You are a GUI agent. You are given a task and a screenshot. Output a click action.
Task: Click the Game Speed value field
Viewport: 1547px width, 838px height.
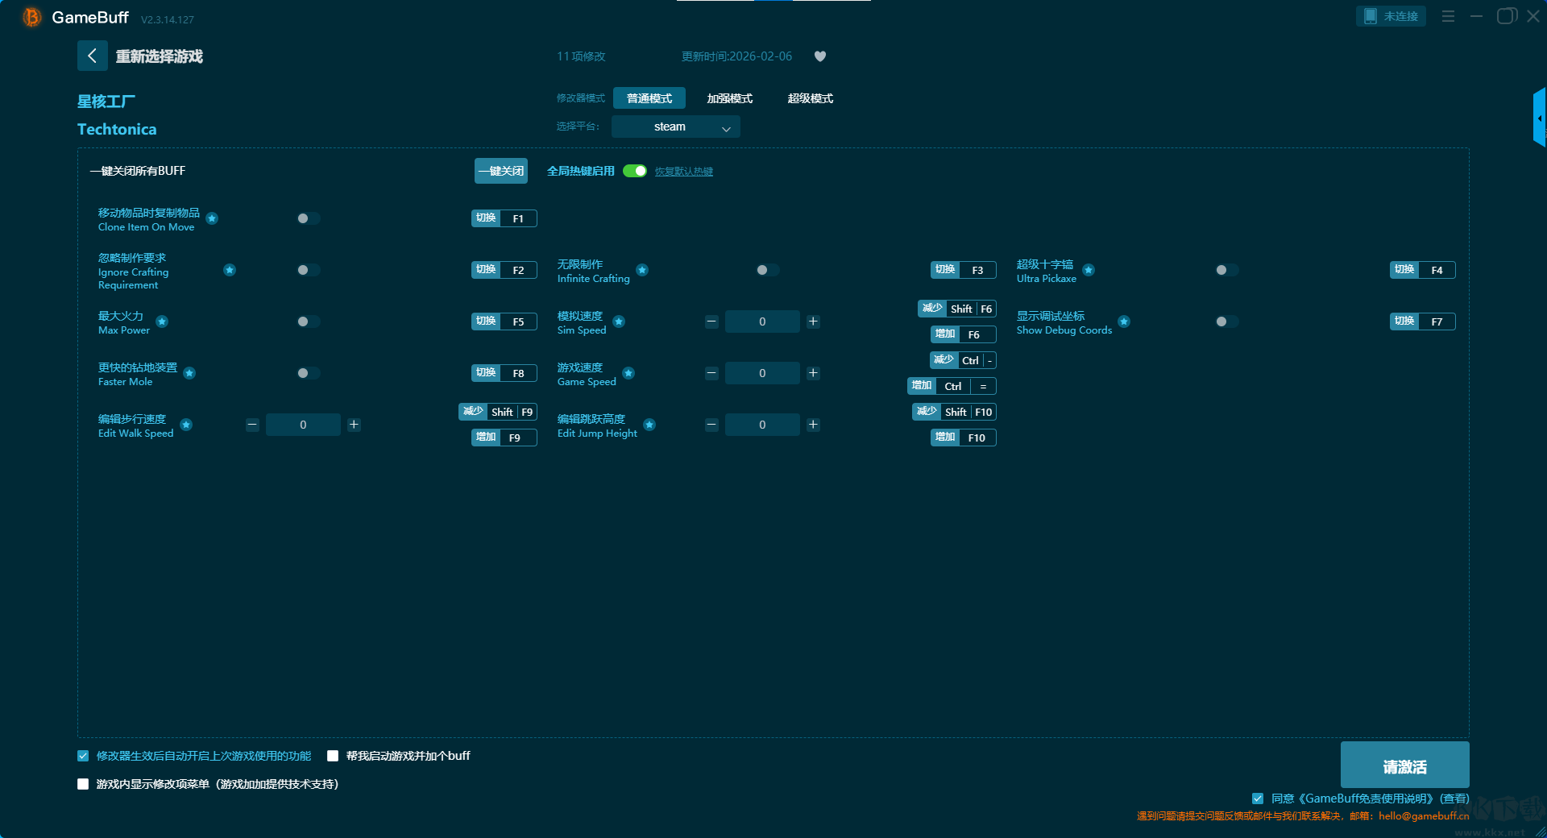point(762,373)
